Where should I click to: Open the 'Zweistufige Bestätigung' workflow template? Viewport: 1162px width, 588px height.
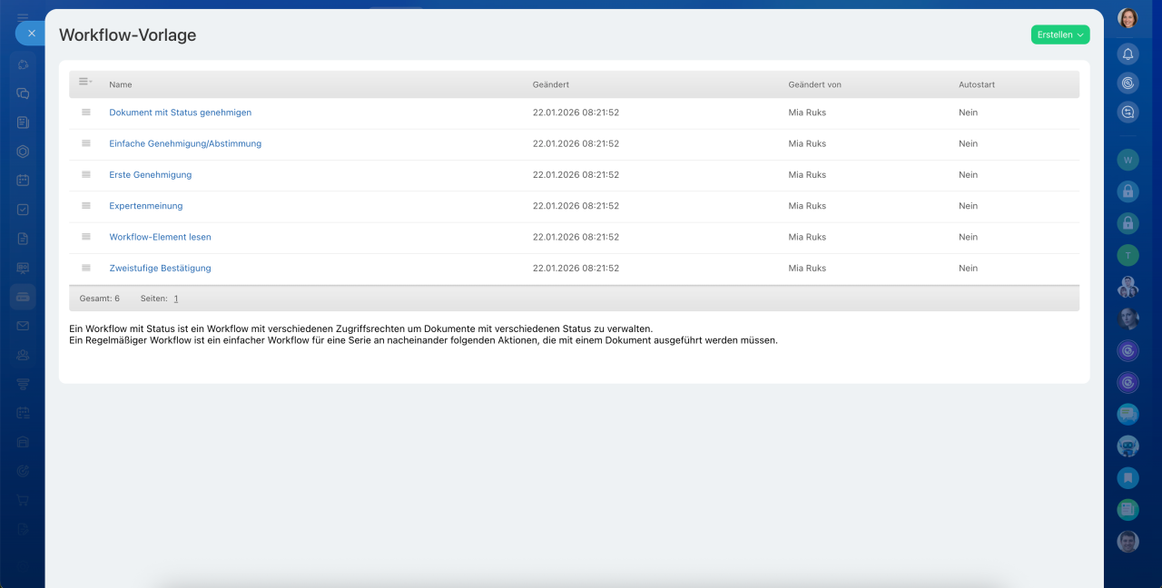pyautogui.click(x=160, y=269)
